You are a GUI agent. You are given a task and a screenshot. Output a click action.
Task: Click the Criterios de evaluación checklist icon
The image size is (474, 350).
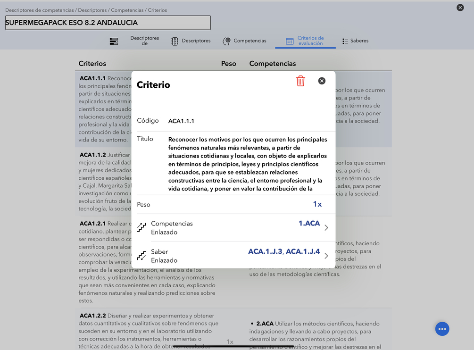(290, 41)
